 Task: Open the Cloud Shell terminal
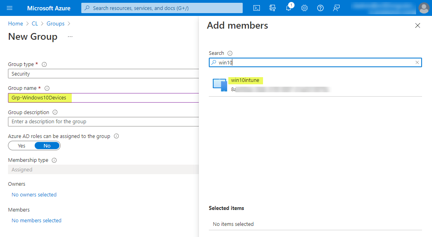coord(257,8)
